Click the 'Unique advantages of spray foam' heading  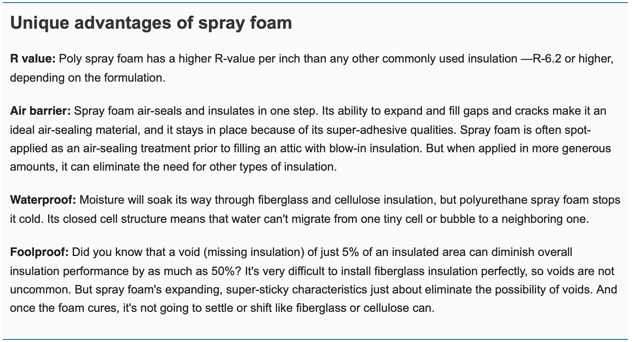(x=151, y=24)
